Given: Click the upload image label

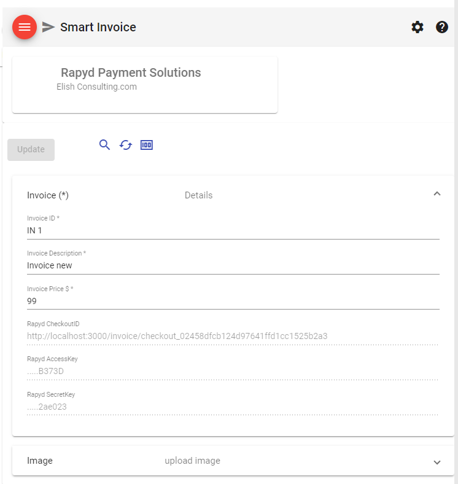Looking at the screenshot, I should tap(193, 461).
